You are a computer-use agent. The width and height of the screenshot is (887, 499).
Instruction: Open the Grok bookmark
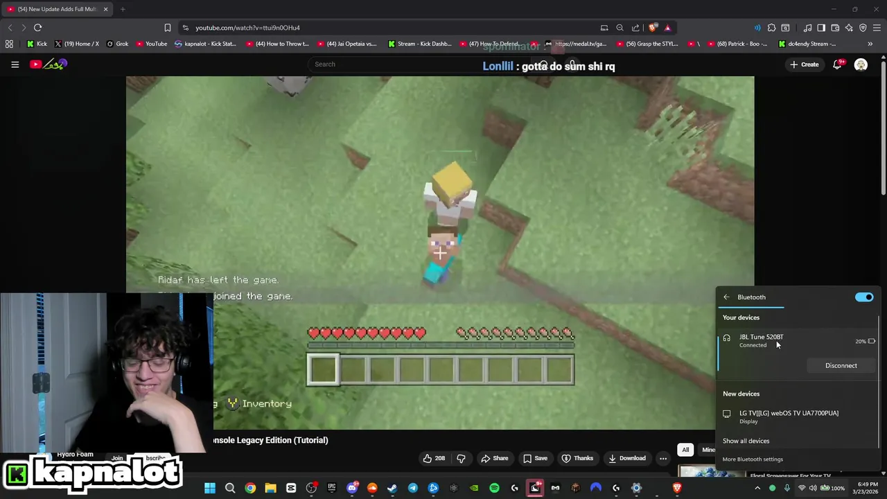tap(117, 44)
